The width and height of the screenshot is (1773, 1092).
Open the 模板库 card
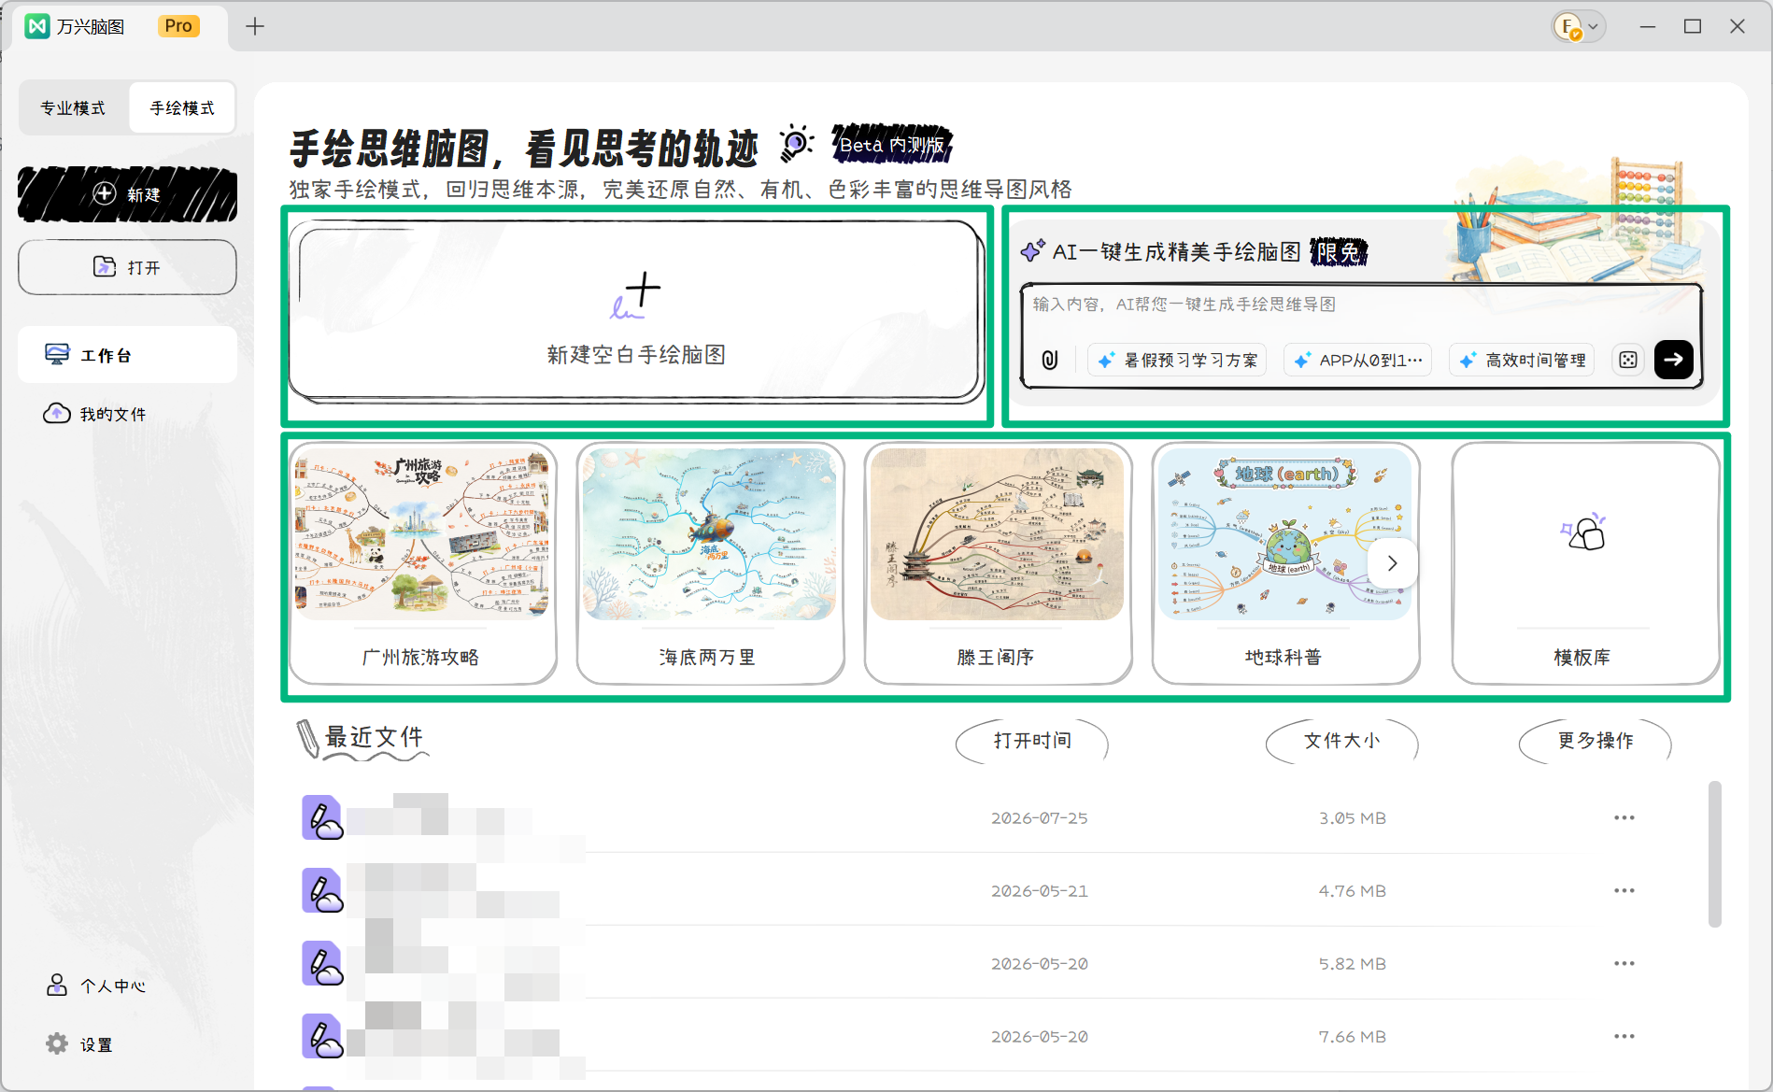coord(1585,563)
